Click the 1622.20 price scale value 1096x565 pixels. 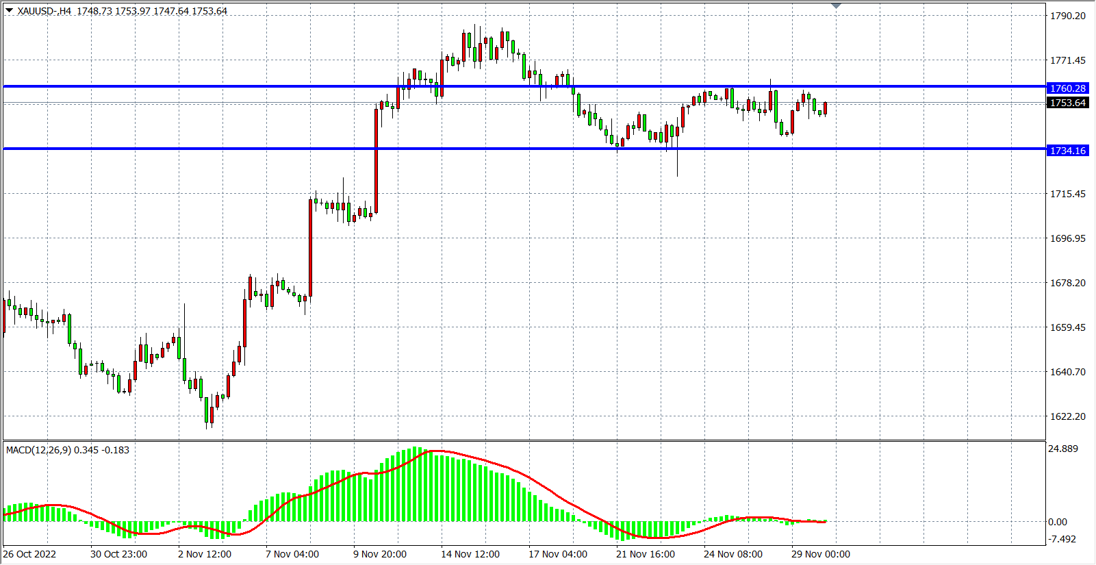pyautogui.click(x=1067, y=416)
